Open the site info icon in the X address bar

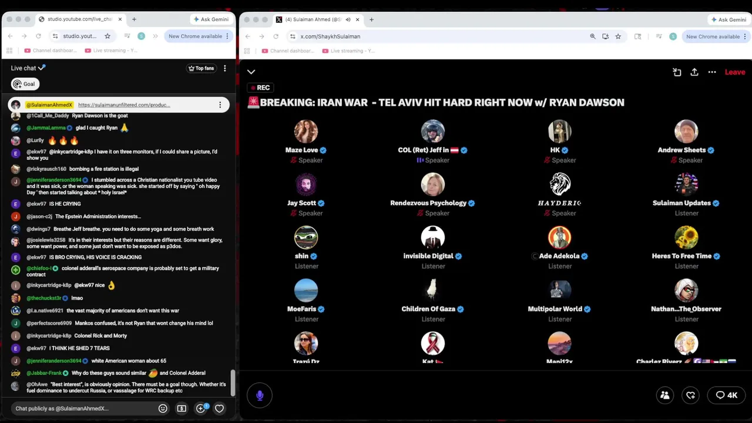click(293, 36)
